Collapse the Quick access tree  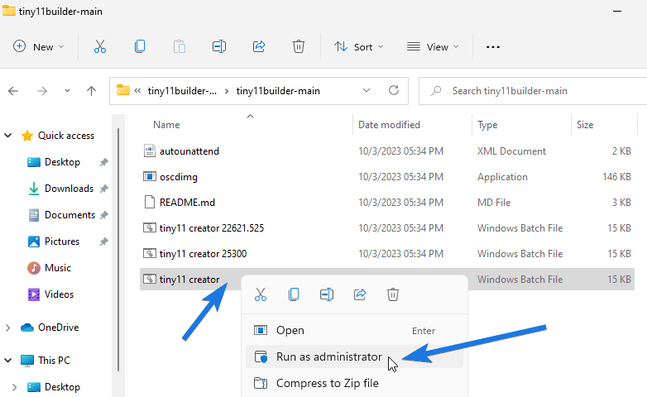point(7,136)
